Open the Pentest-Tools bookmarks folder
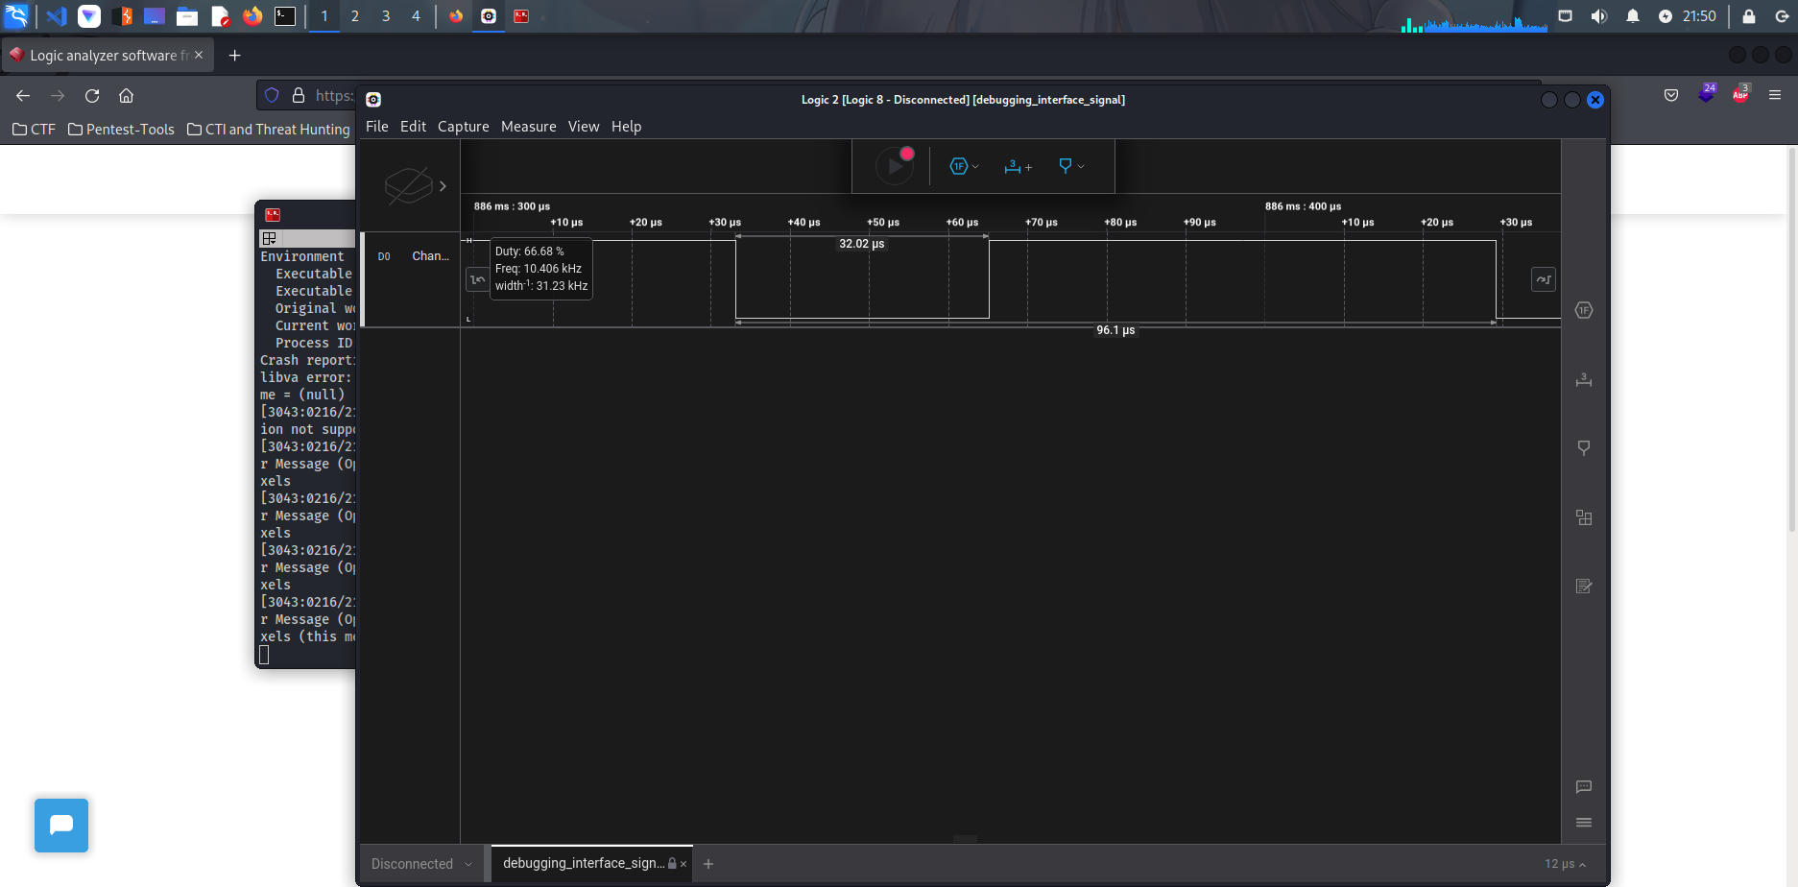1798x887 pixels. 121,130
